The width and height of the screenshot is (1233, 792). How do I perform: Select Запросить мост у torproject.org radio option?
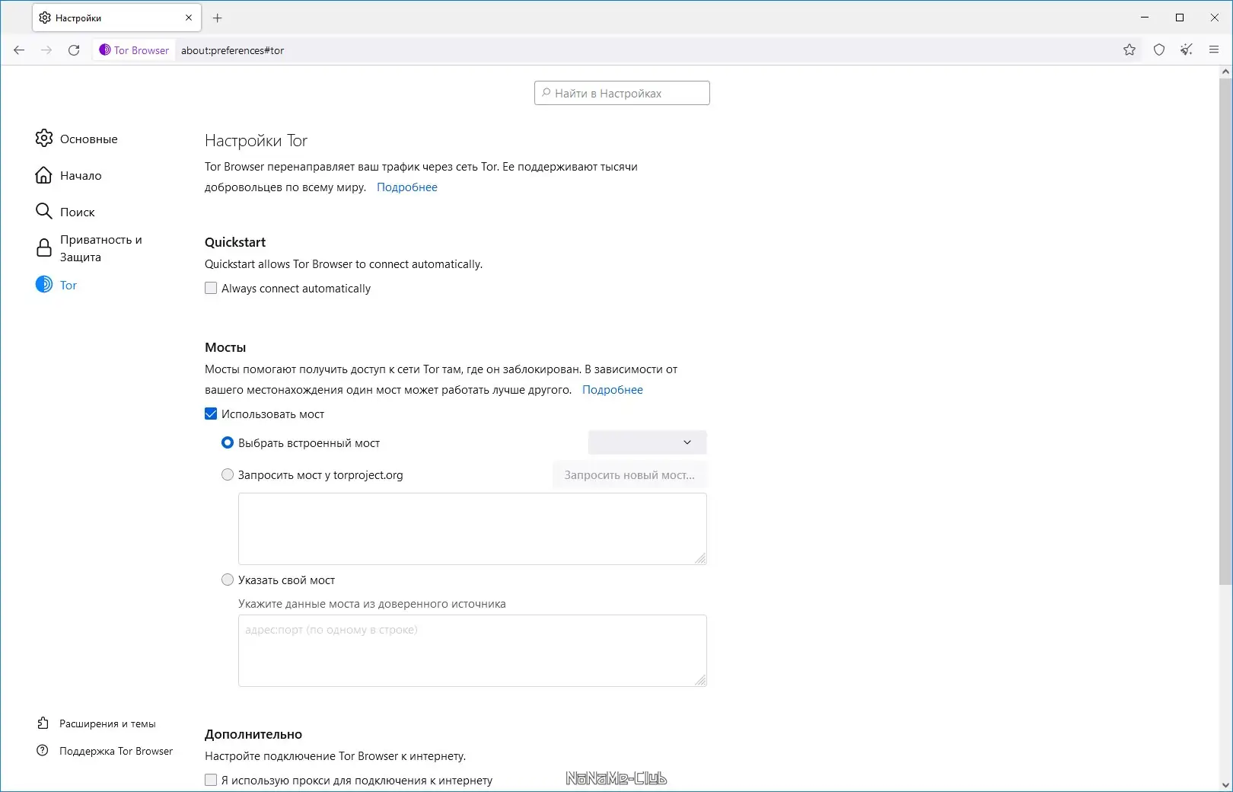[228, 475]
